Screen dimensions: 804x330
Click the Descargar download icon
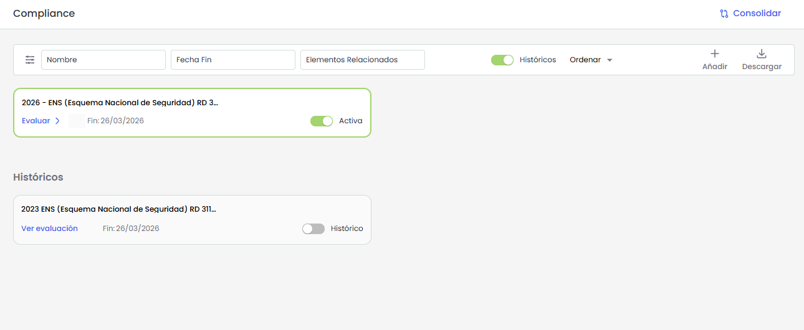click(761, 54)
